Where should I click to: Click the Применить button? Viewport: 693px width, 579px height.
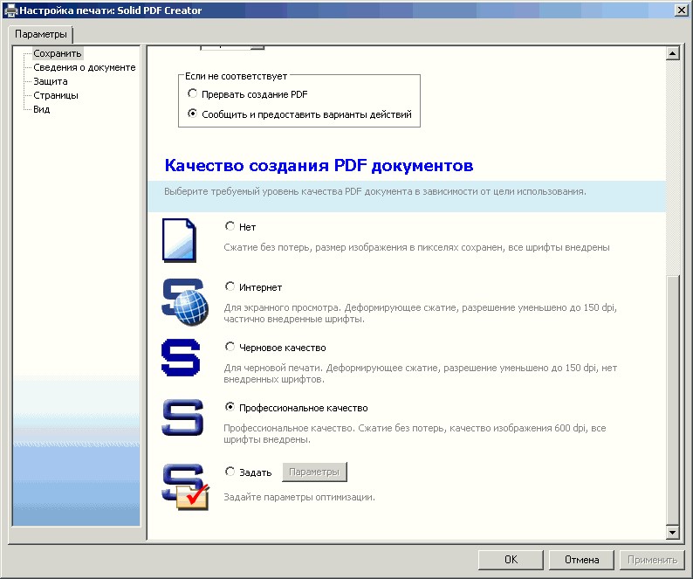(x=652, y=560)
